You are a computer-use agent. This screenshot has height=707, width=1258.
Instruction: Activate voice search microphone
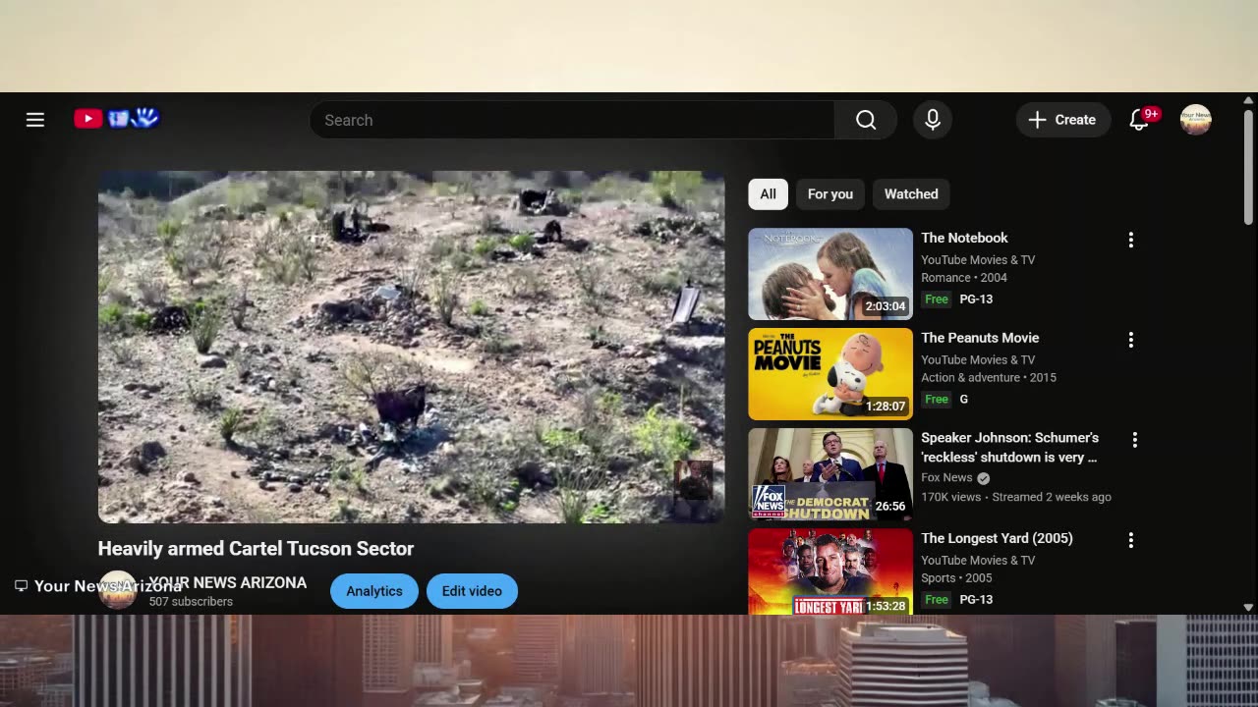click(933, 120)
